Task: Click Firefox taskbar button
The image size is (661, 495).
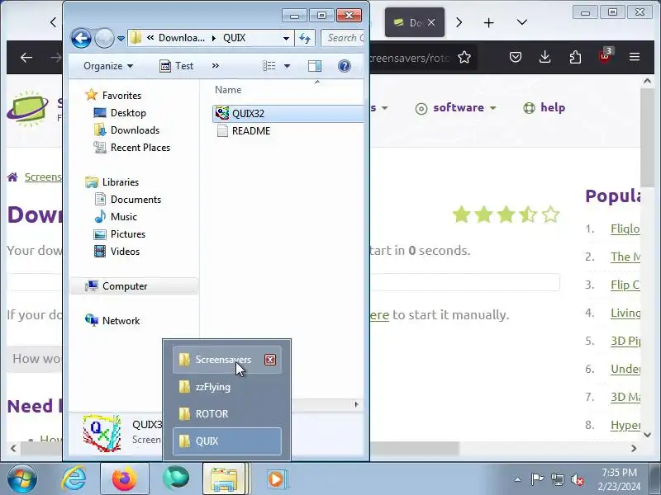Action: click(x=125, y=478)
